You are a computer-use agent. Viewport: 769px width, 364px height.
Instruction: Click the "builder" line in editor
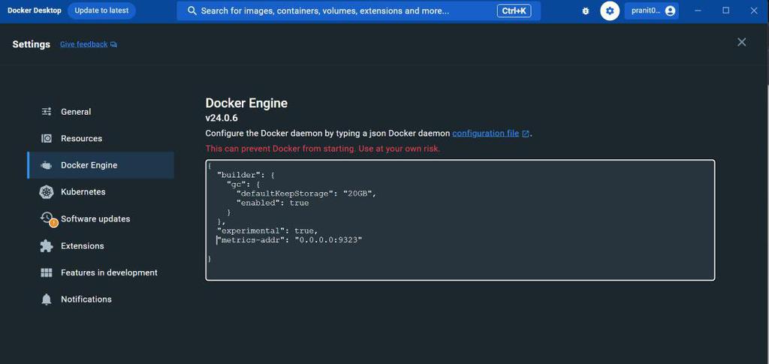[244, 175]
